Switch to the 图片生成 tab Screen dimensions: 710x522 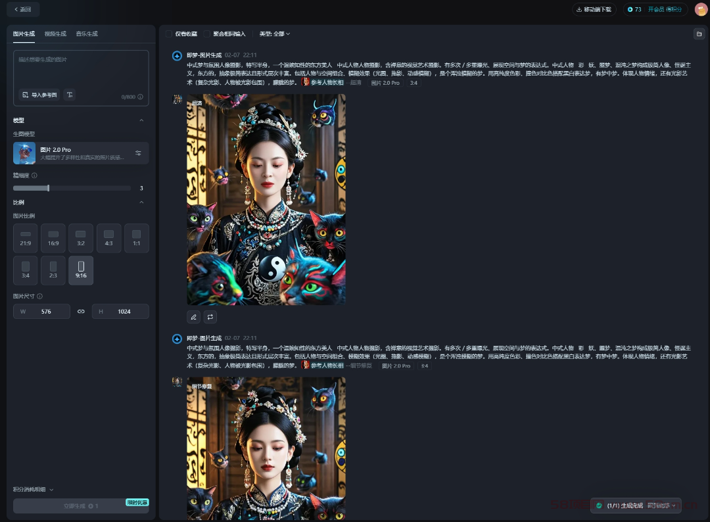click(24, 34)
